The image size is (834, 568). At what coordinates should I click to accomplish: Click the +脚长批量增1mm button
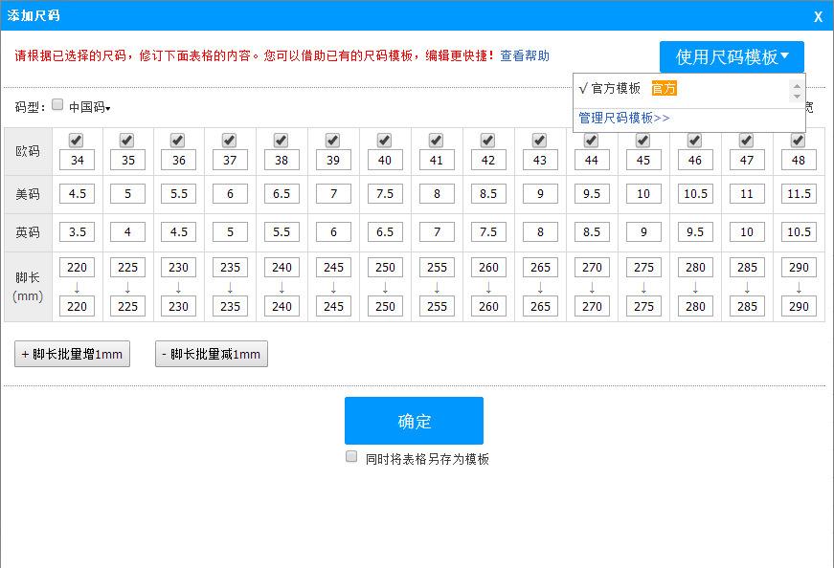point(72,353)
